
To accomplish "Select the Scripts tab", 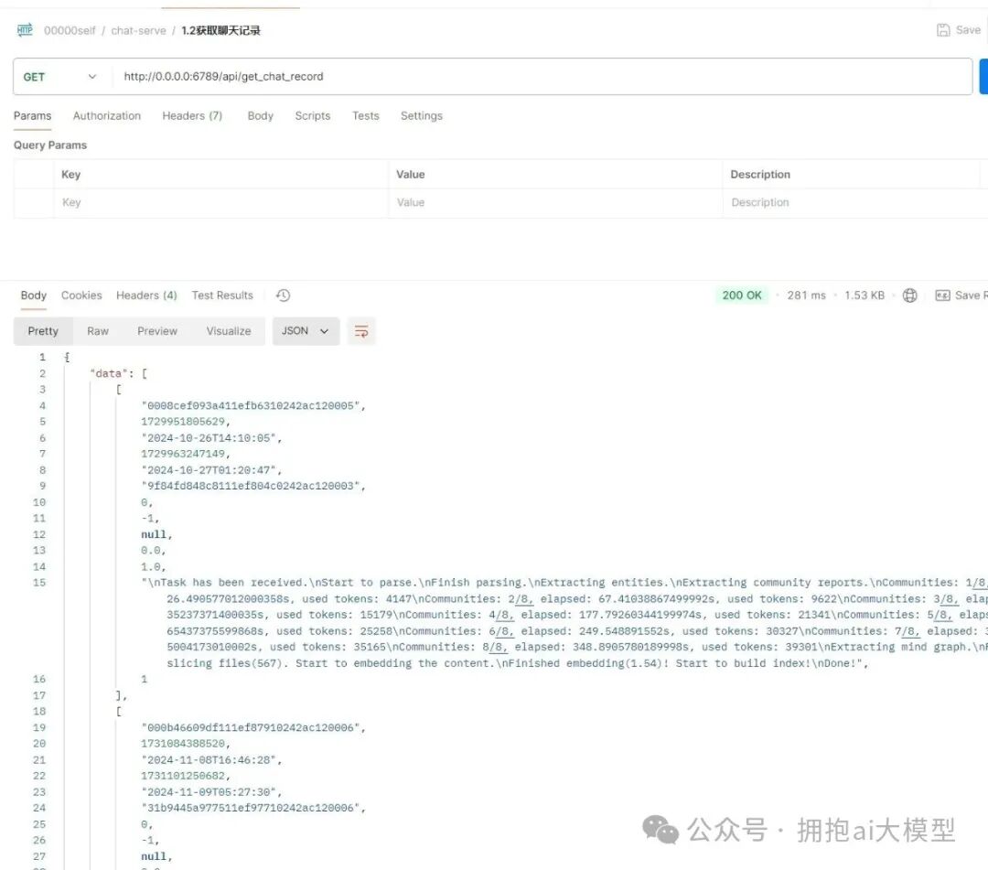I will click(312, 115).
